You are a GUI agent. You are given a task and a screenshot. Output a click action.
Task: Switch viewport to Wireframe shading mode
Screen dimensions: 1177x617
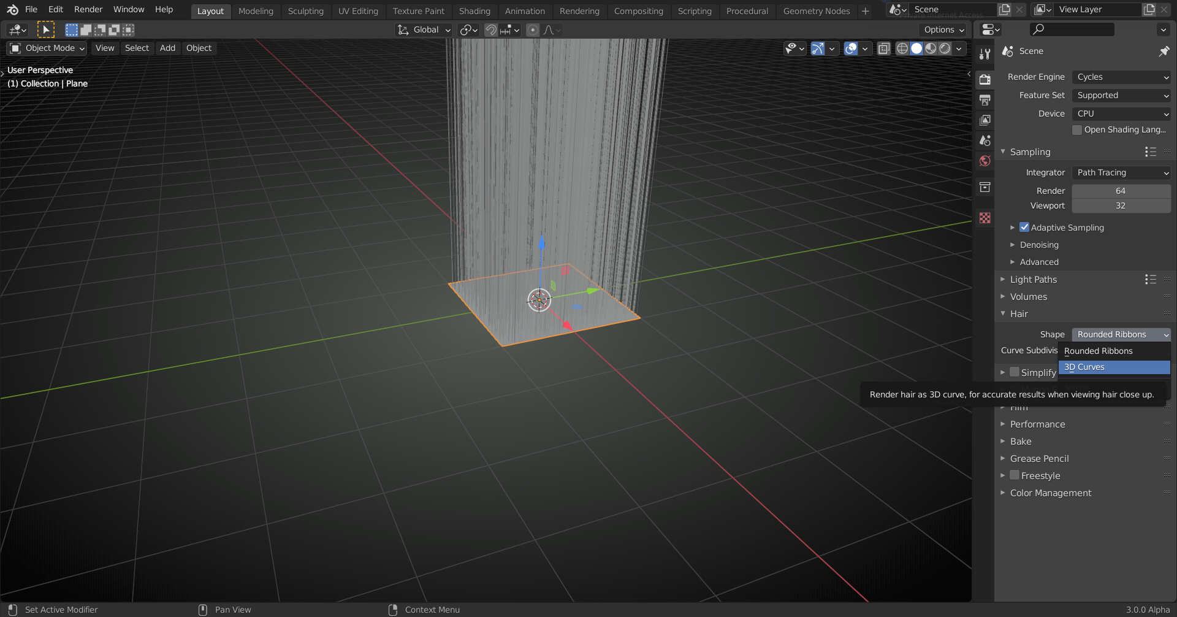pos(902,48)
